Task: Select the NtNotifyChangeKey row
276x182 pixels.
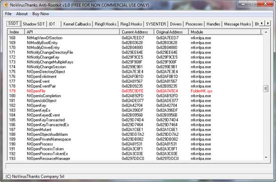Action: tap(135, 57)
